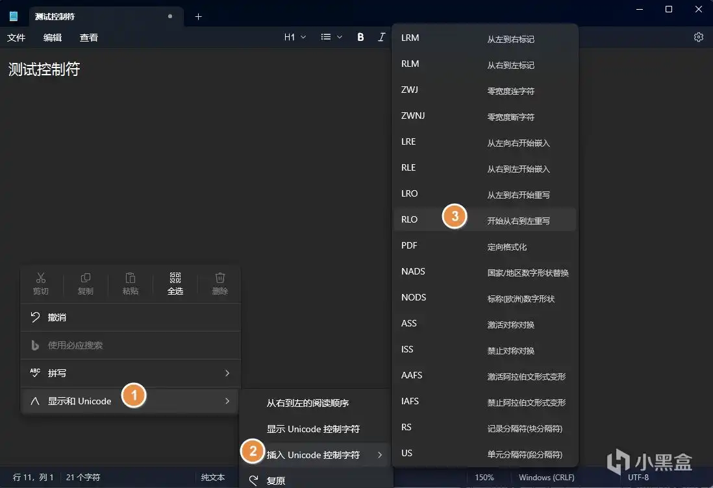713x488 pixels.
Task: Select RLO right-to-left override entry
Action: (484, 219)
